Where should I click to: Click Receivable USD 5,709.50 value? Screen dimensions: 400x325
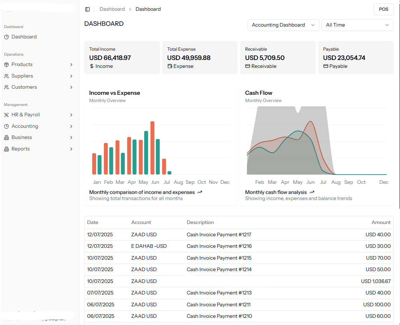[x=265, y=58]
